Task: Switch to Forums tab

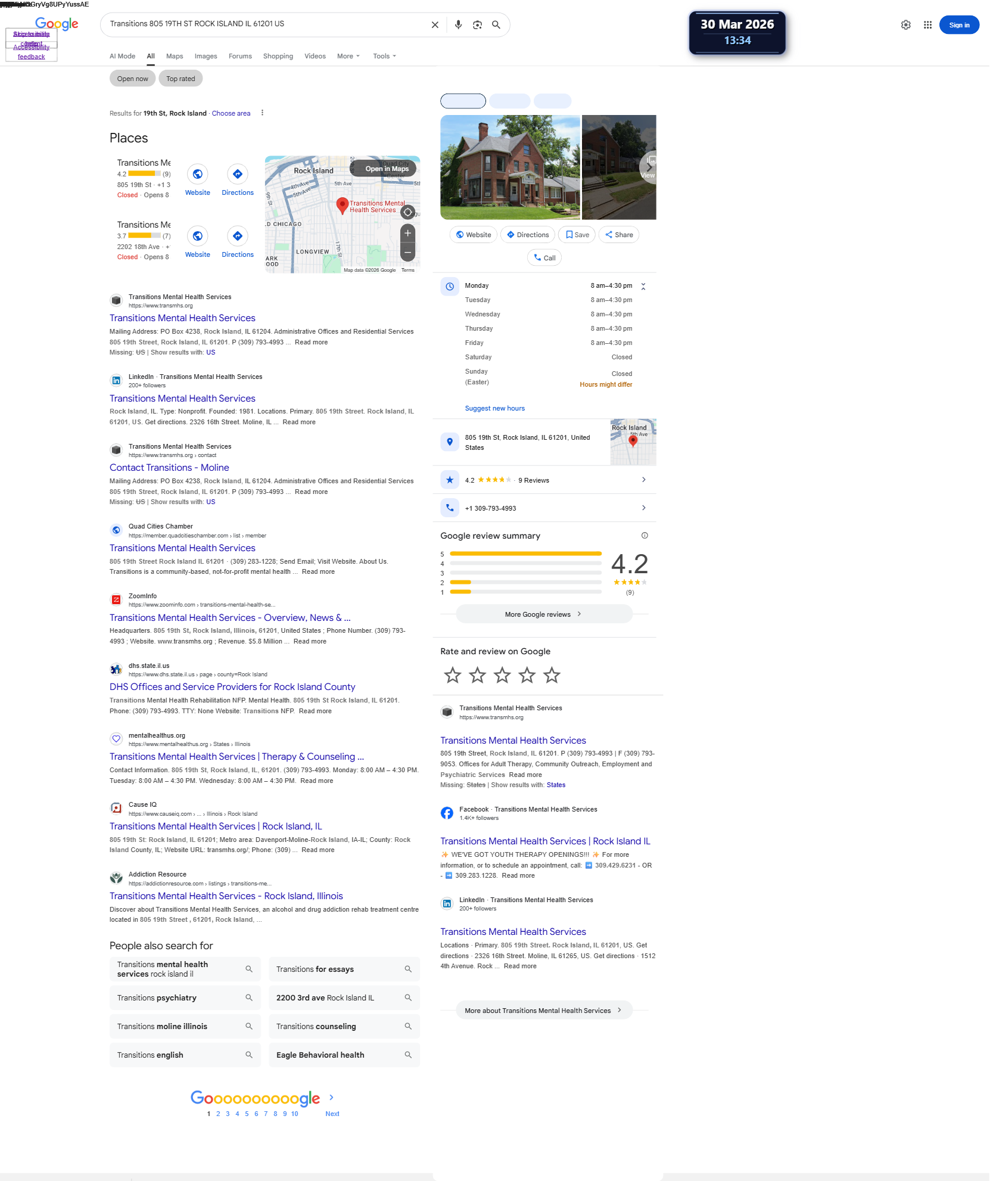Action: click(240, 56)
